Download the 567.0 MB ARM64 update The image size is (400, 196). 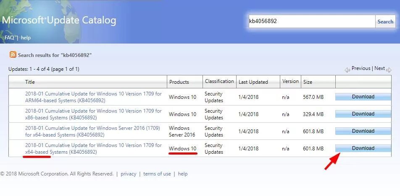(x=363, y=97)
